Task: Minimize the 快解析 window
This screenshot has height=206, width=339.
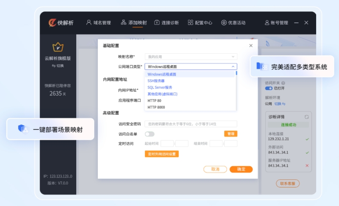Action: (x=296, y=23)
